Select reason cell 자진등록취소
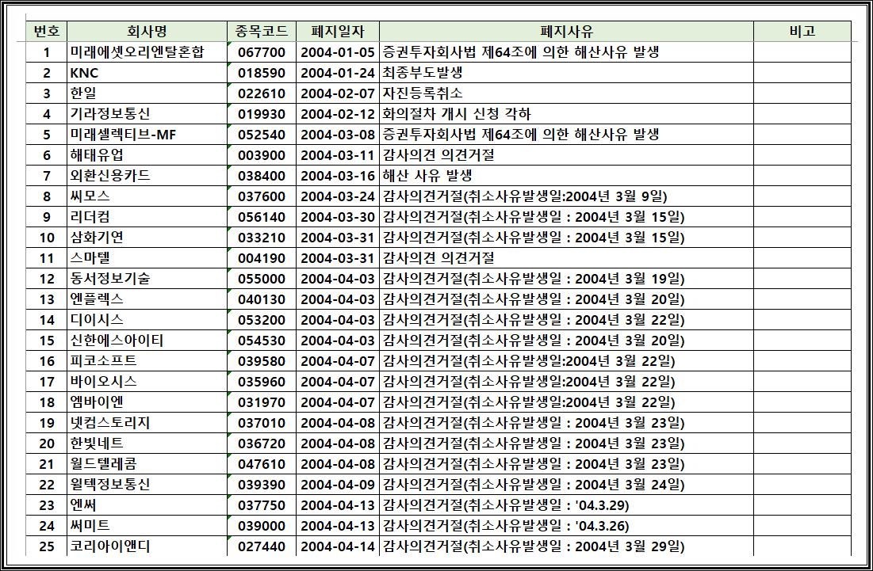The height and width of the screenshot is (571, 873). pos(567,93)
